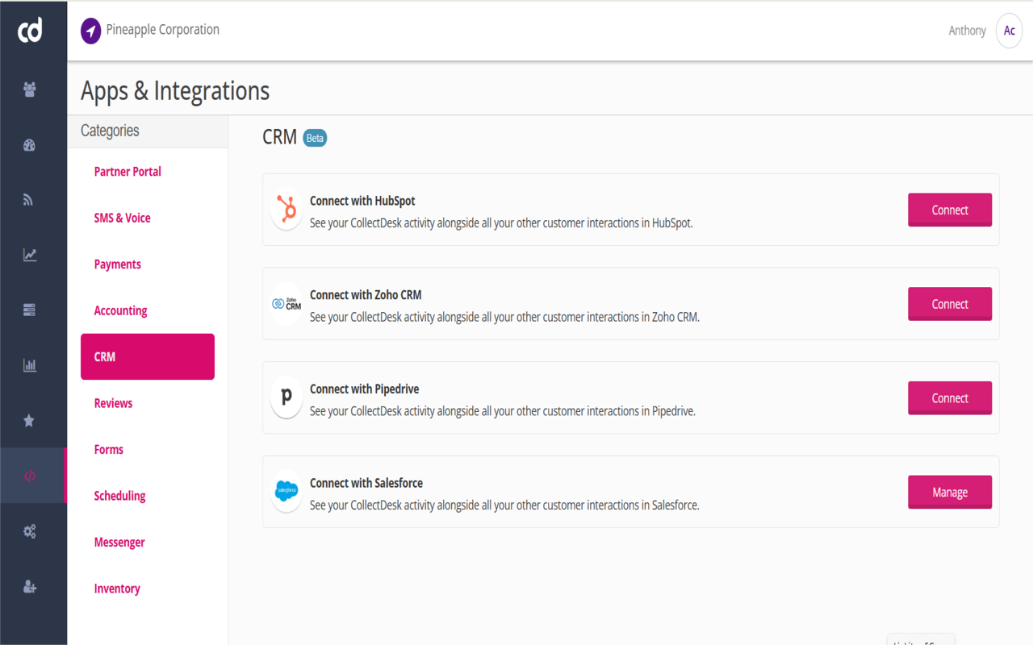Click Manage for Salesforce

(x=949, y=492)
